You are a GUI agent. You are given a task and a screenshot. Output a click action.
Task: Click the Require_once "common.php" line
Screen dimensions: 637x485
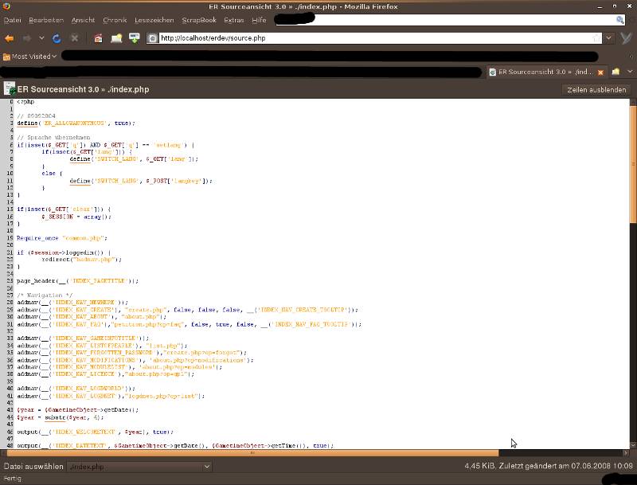pyautogui.click(x=62, y=238)
